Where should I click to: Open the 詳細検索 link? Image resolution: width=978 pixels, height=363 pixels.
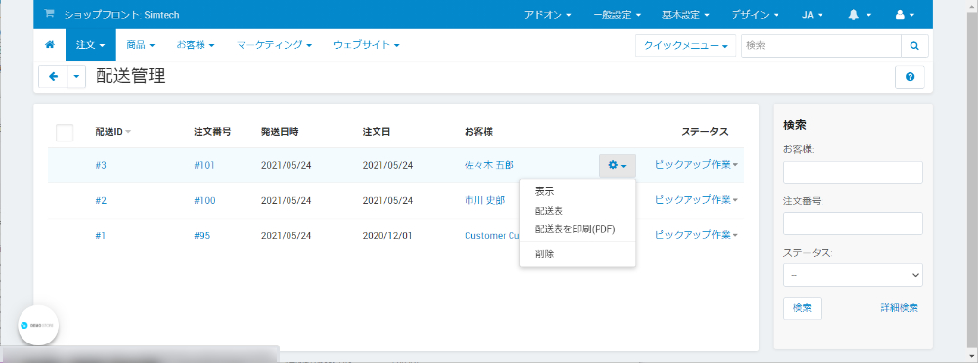coord(899,308)
